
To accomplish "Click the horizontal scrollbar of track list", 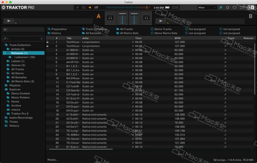I will [81, 149].
